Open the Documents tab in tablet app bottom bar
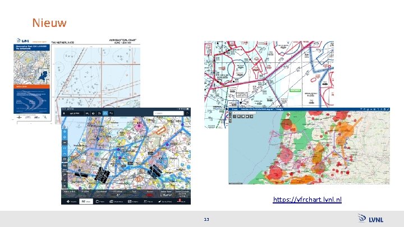The width and height of the screenshot is (404, 227). pos(116,201)
